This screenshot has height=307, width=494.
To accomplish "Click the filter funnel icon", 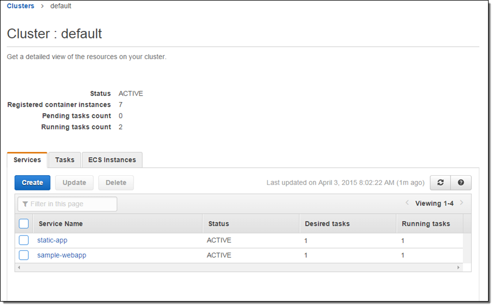I will [x=25, y=204].
